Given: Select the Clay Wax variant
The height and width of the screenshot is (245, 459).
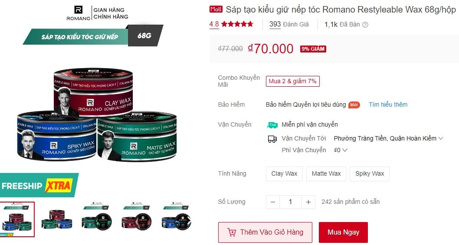Looking at the screenshot, I should pyautogui.click(x=284, y=174).
